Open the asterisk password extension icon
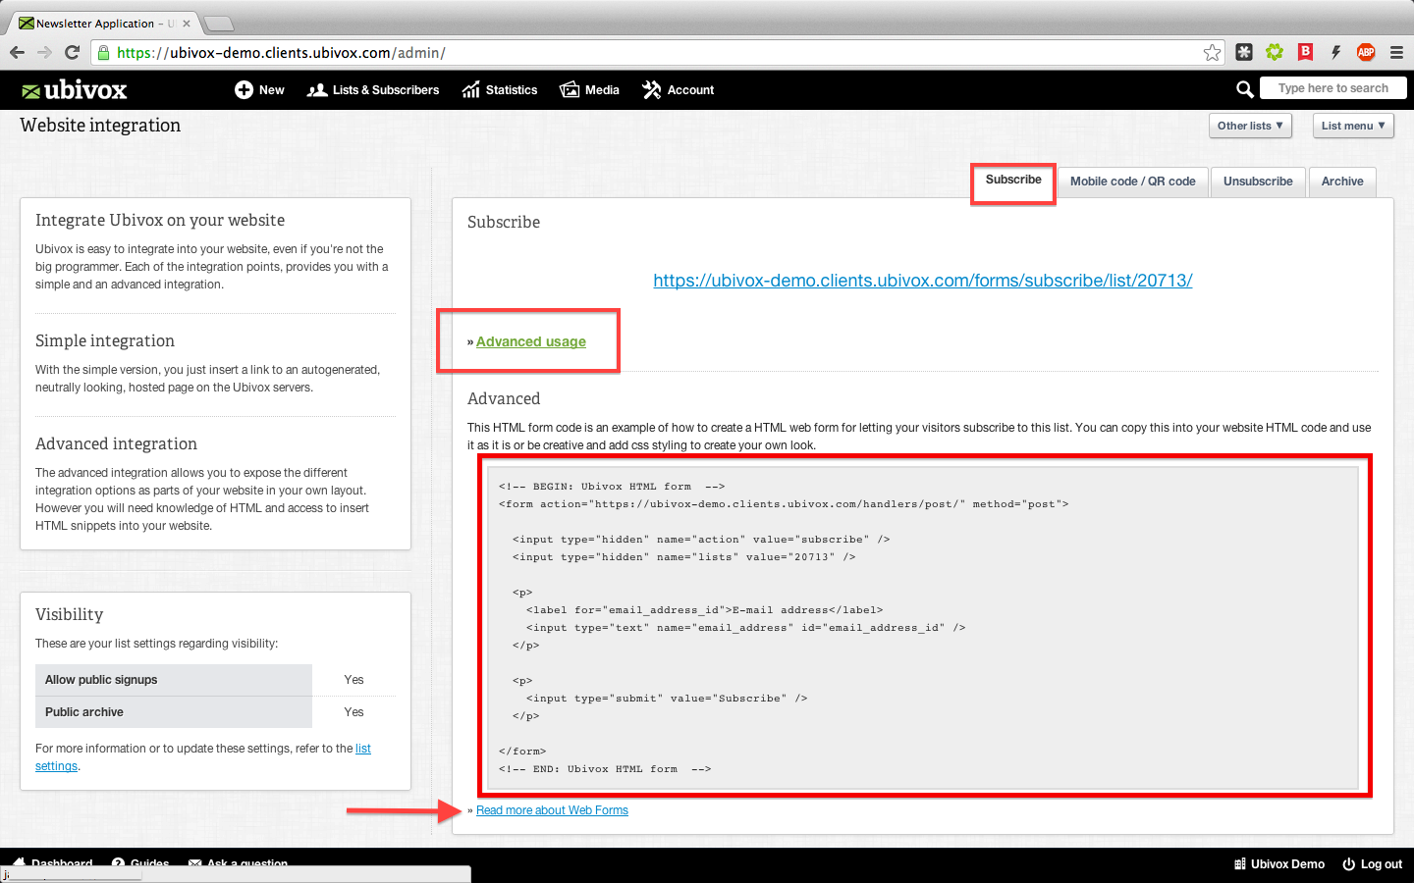The image size is (1414, 883). 1244,53
